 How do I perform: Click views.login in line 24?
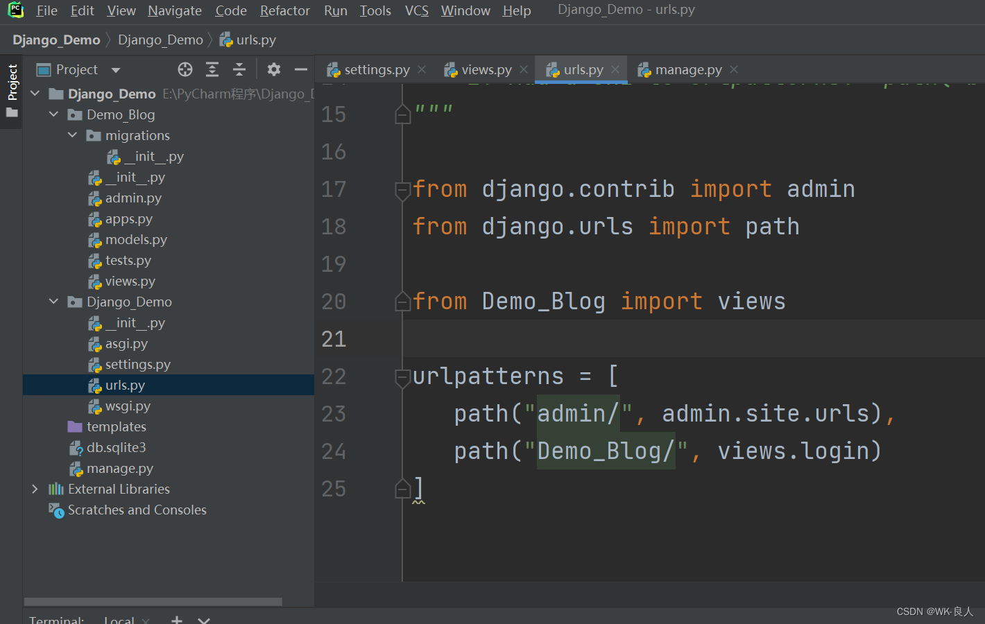[793, 451]
